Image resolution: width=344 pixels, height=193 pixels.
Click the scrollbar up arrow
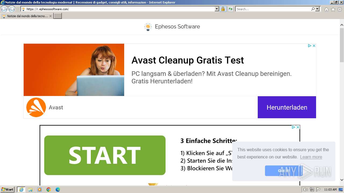click(x=342, y=25)
